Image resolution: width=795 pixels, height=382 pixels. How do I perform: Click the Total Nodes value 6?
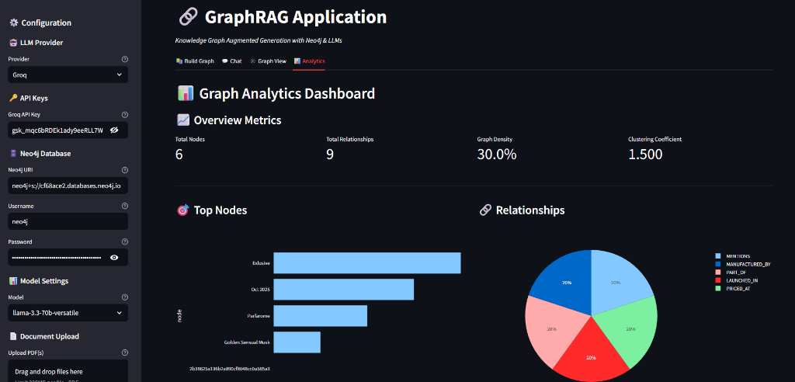[x=179, y=155]
